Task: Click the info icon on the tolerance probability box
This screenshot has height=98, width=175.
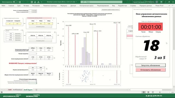Action: pos(22,30)
